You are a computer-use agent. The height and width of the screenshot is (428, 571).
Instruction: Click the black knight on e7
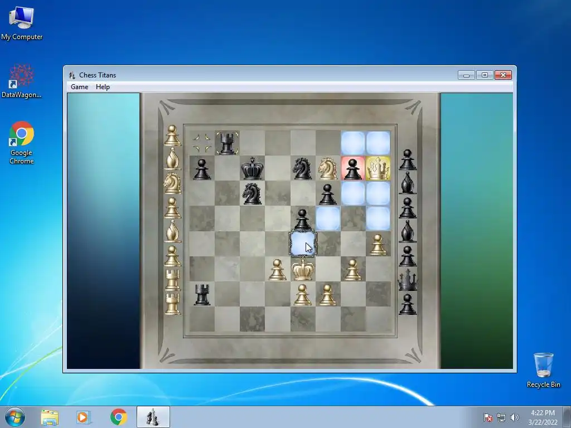coord(302,168)
